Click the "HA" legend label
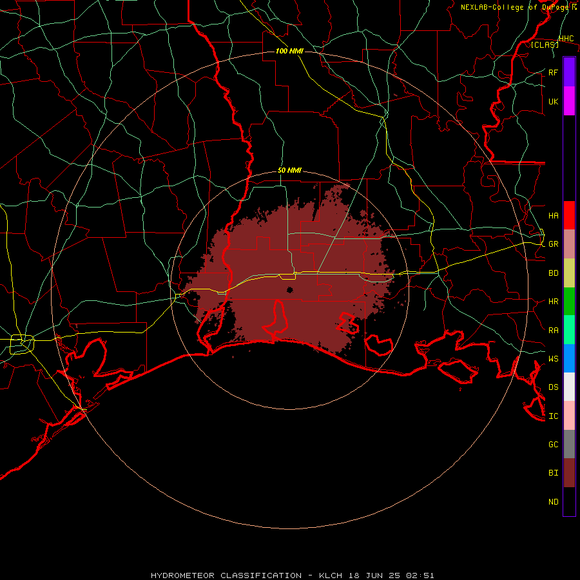 tap(554, 216)
